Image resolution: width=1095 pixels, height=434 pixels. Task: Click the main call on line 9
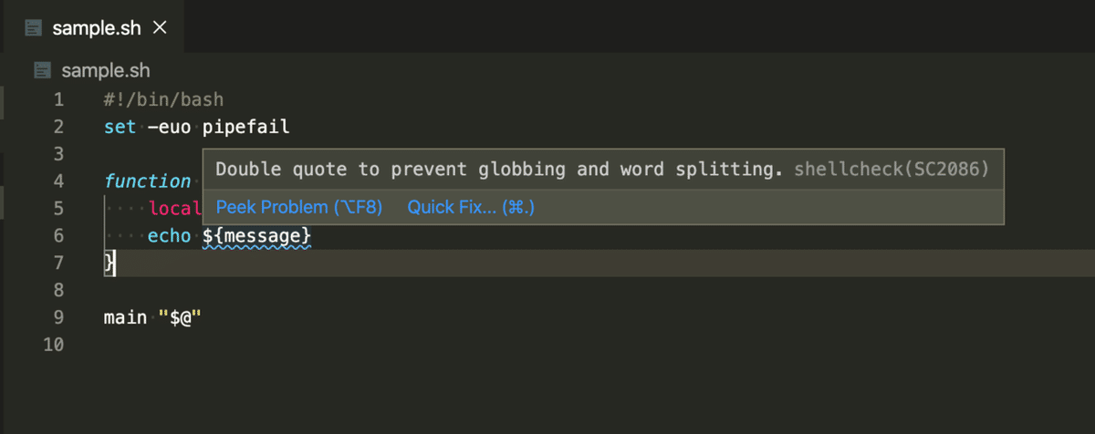click(126, 317)
